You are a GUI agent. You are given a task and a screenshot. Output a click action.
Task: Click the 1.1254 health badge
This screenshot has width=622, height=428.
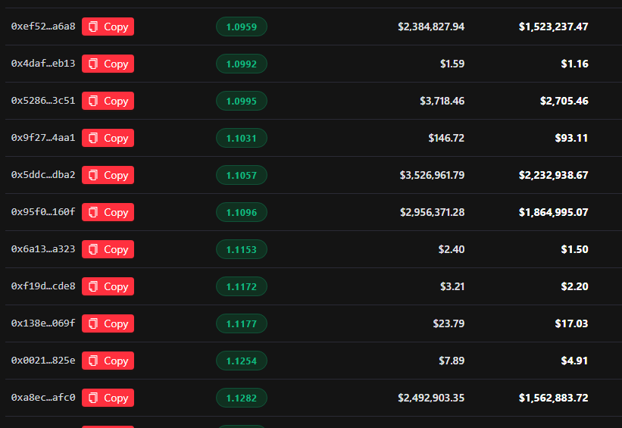click(x=242, y=361)
